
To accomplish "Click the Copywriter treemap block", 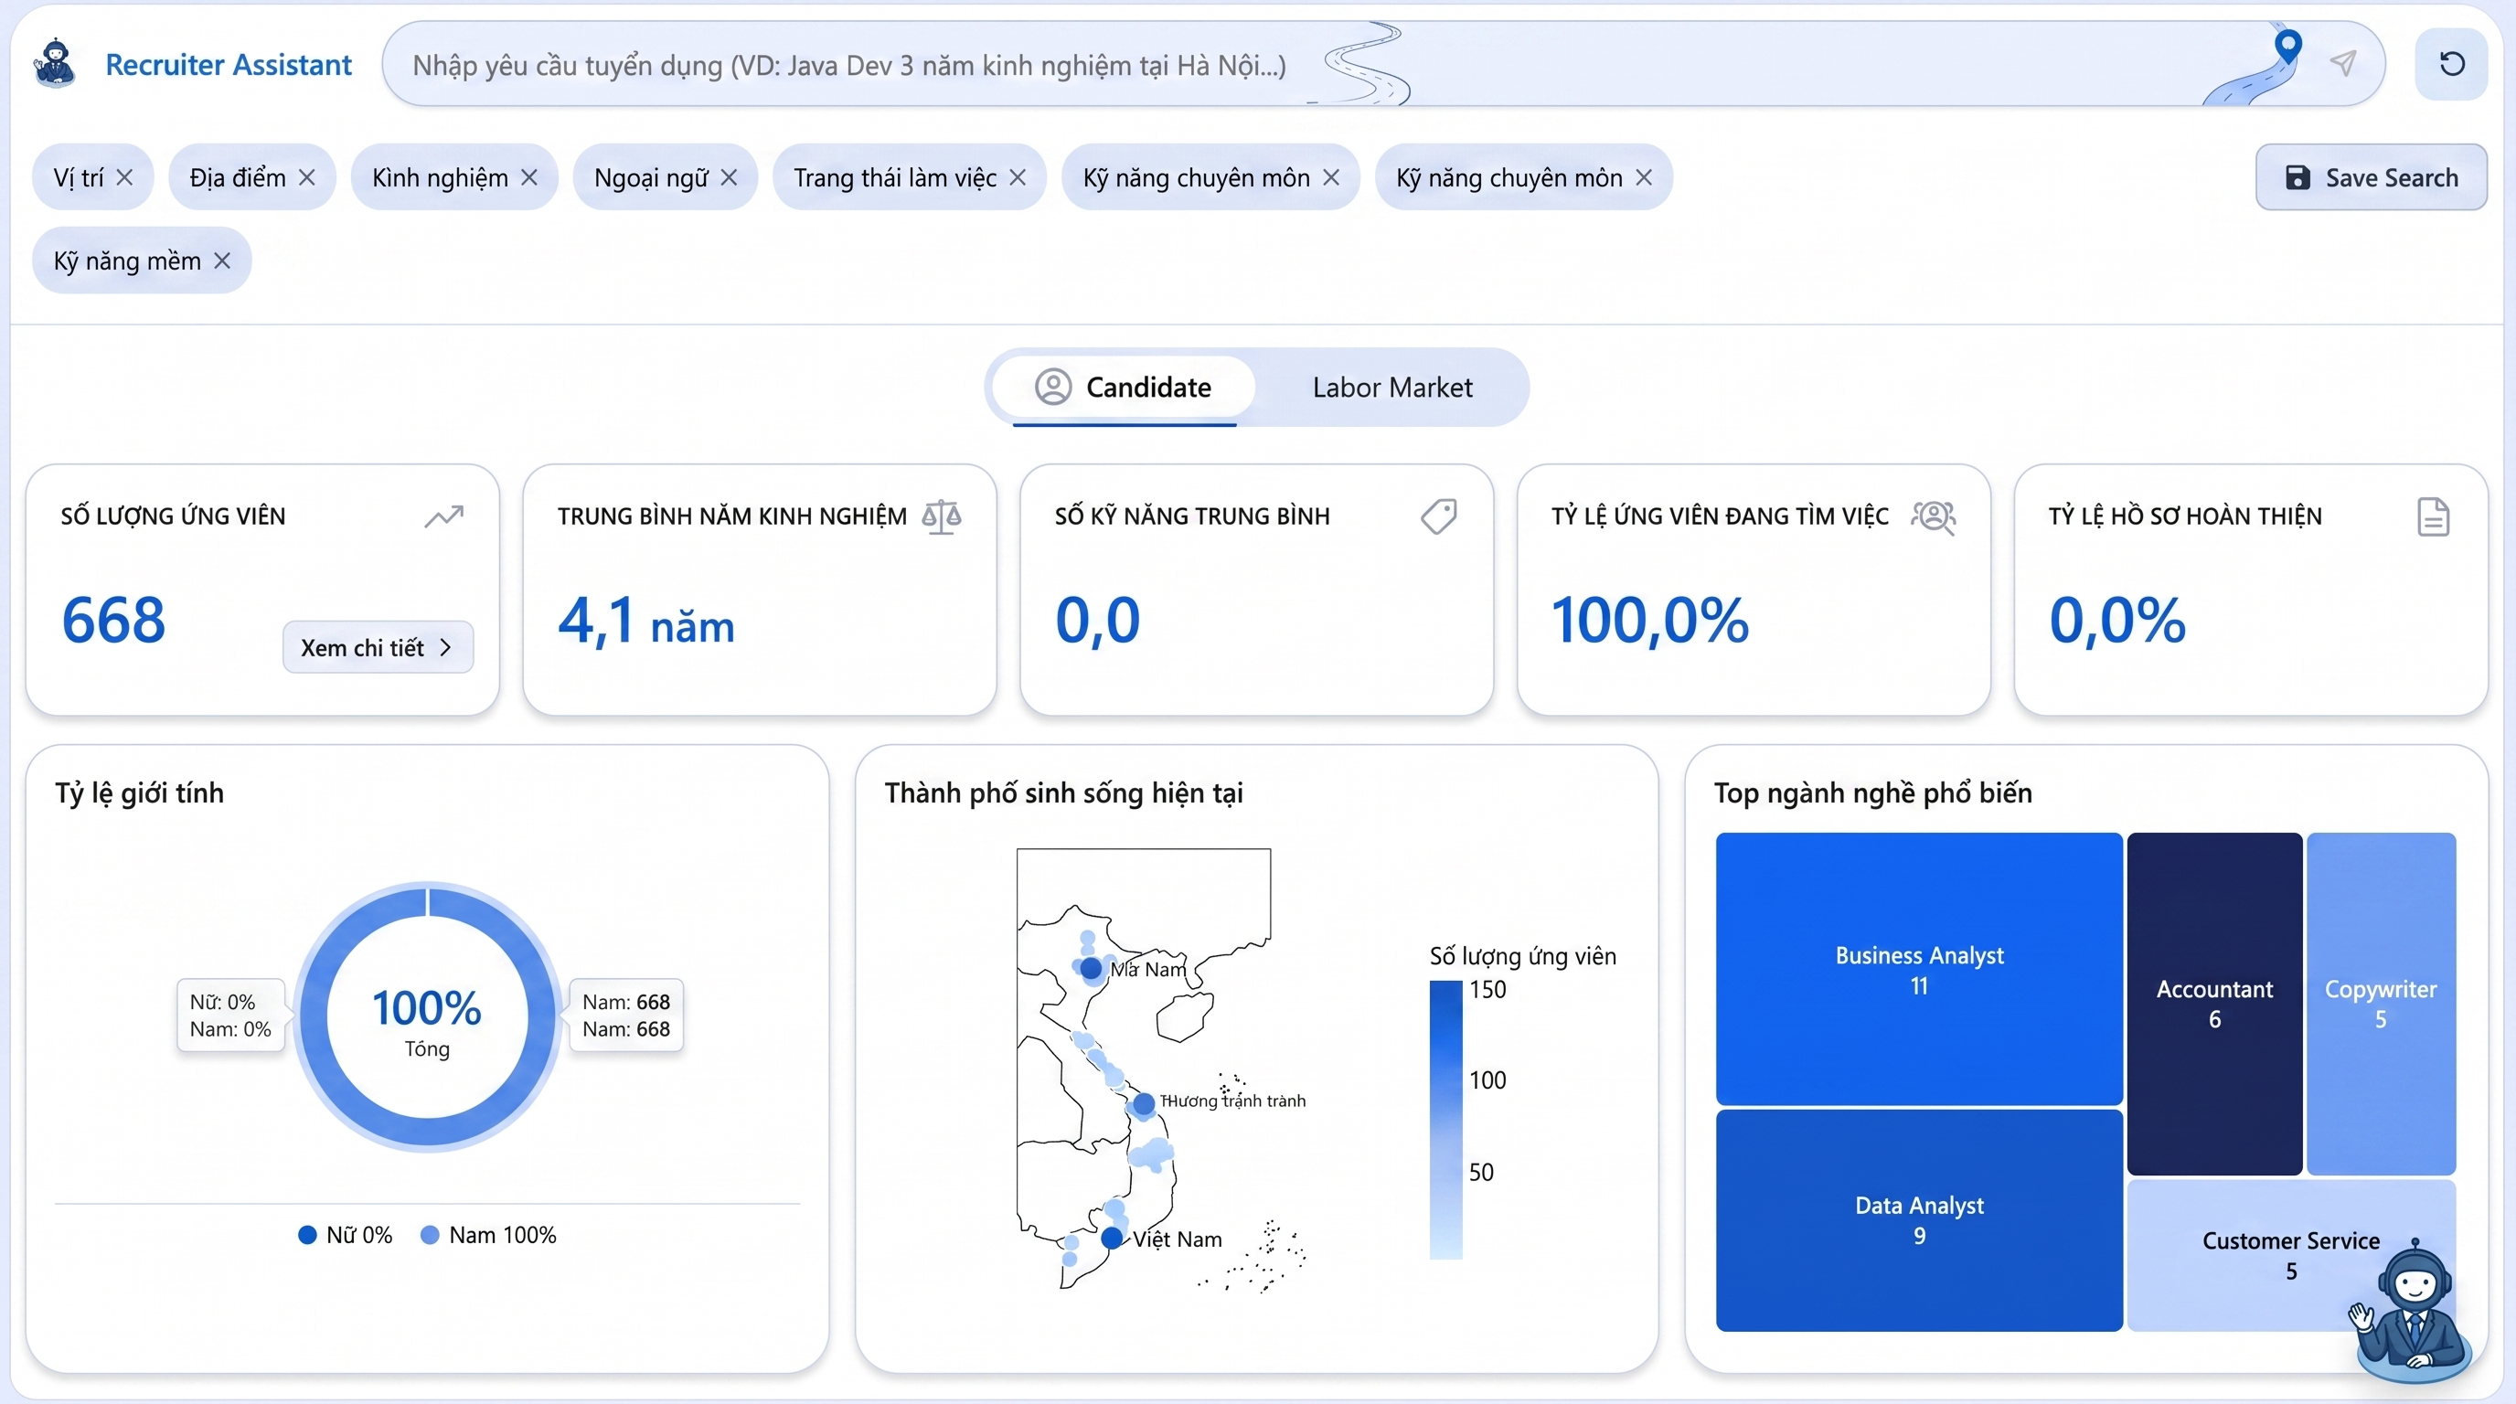I will coord(2381,1004).
